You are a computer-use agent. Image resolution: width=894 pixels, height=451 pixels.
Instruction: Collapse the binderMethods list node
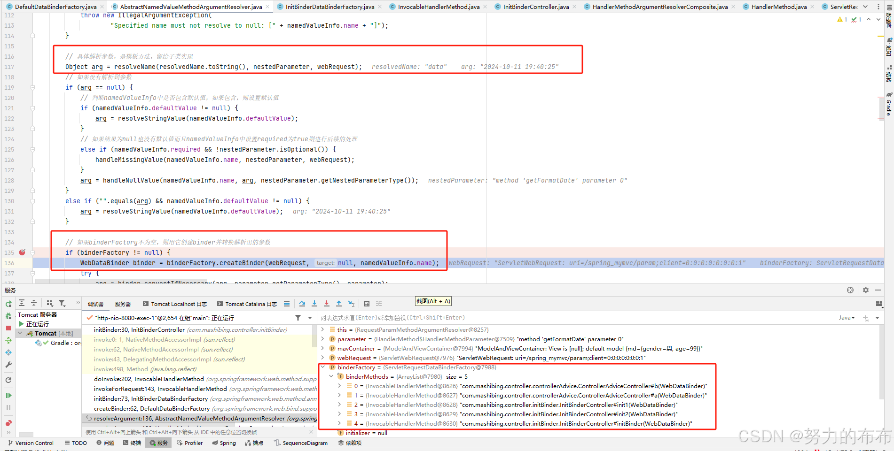coord(331,376)
